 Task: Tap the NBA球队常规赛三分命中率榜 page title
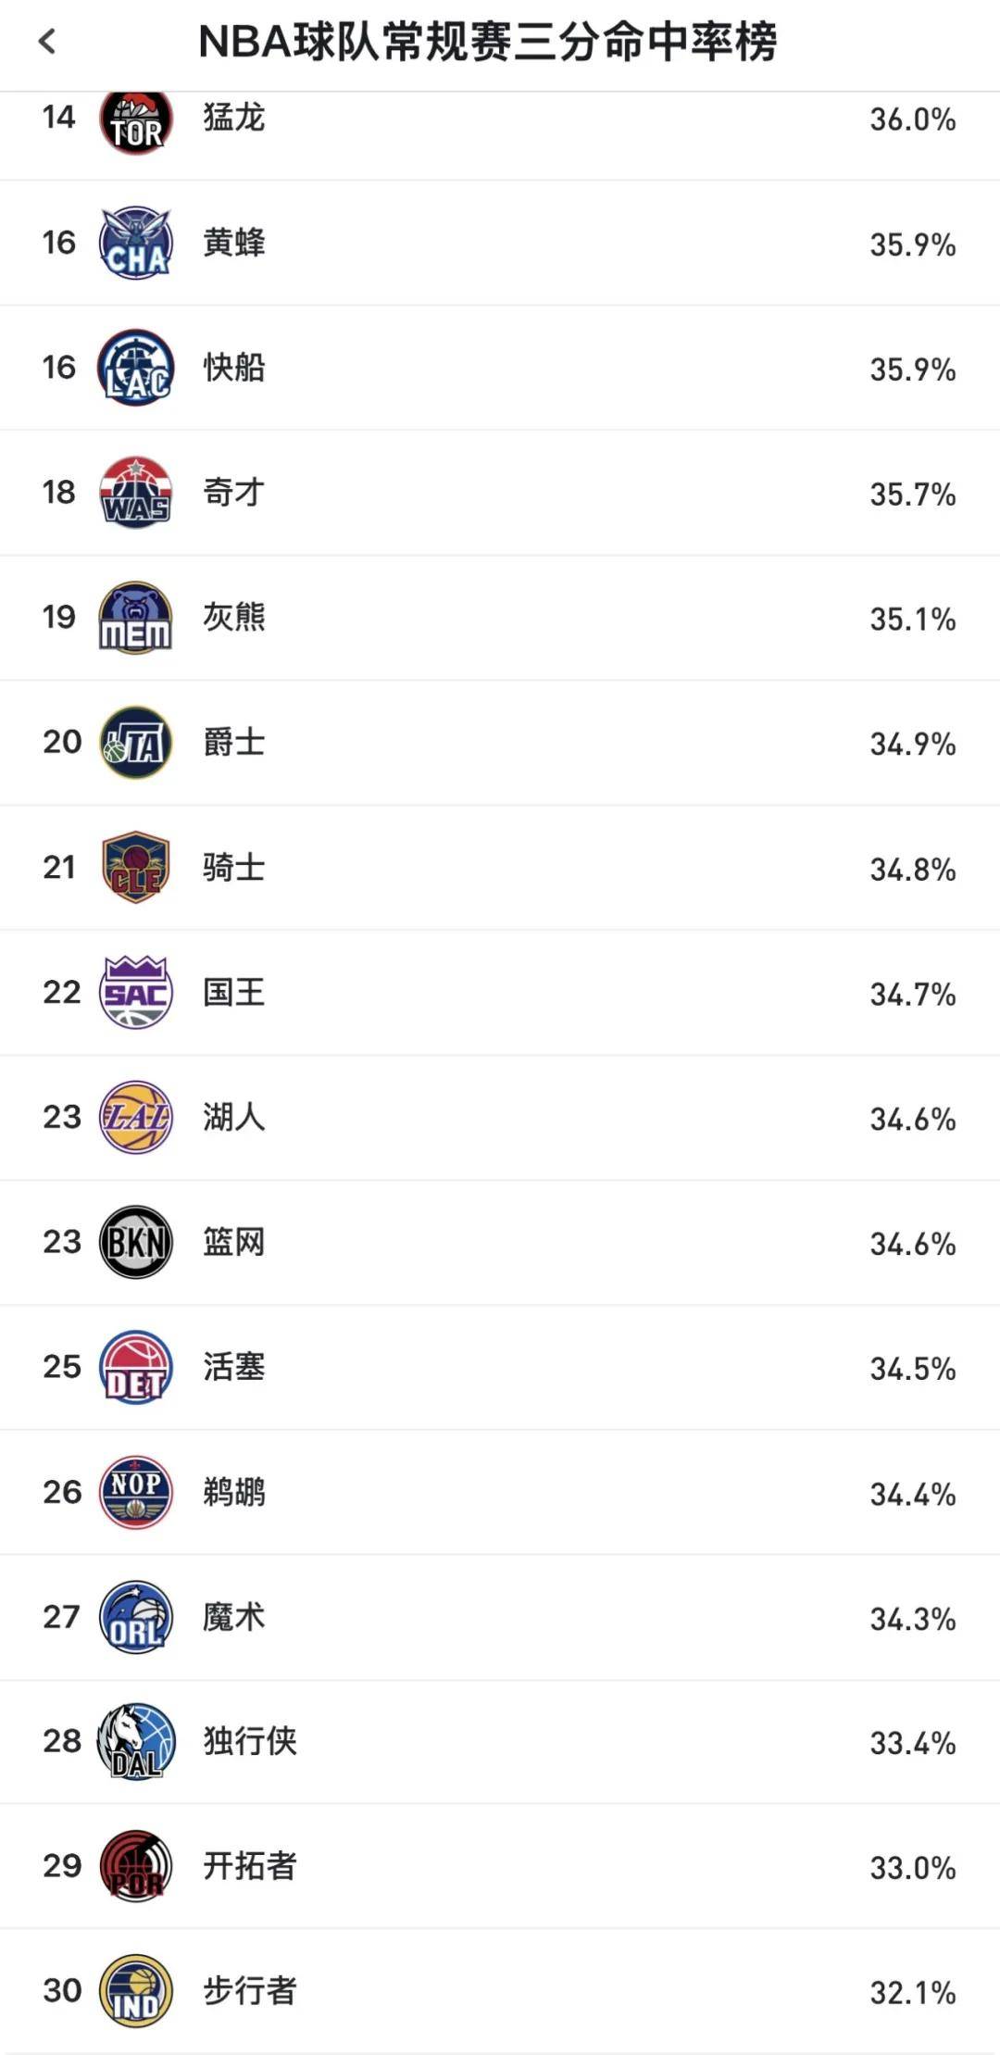pyautogui.click(x=488, y=42)
